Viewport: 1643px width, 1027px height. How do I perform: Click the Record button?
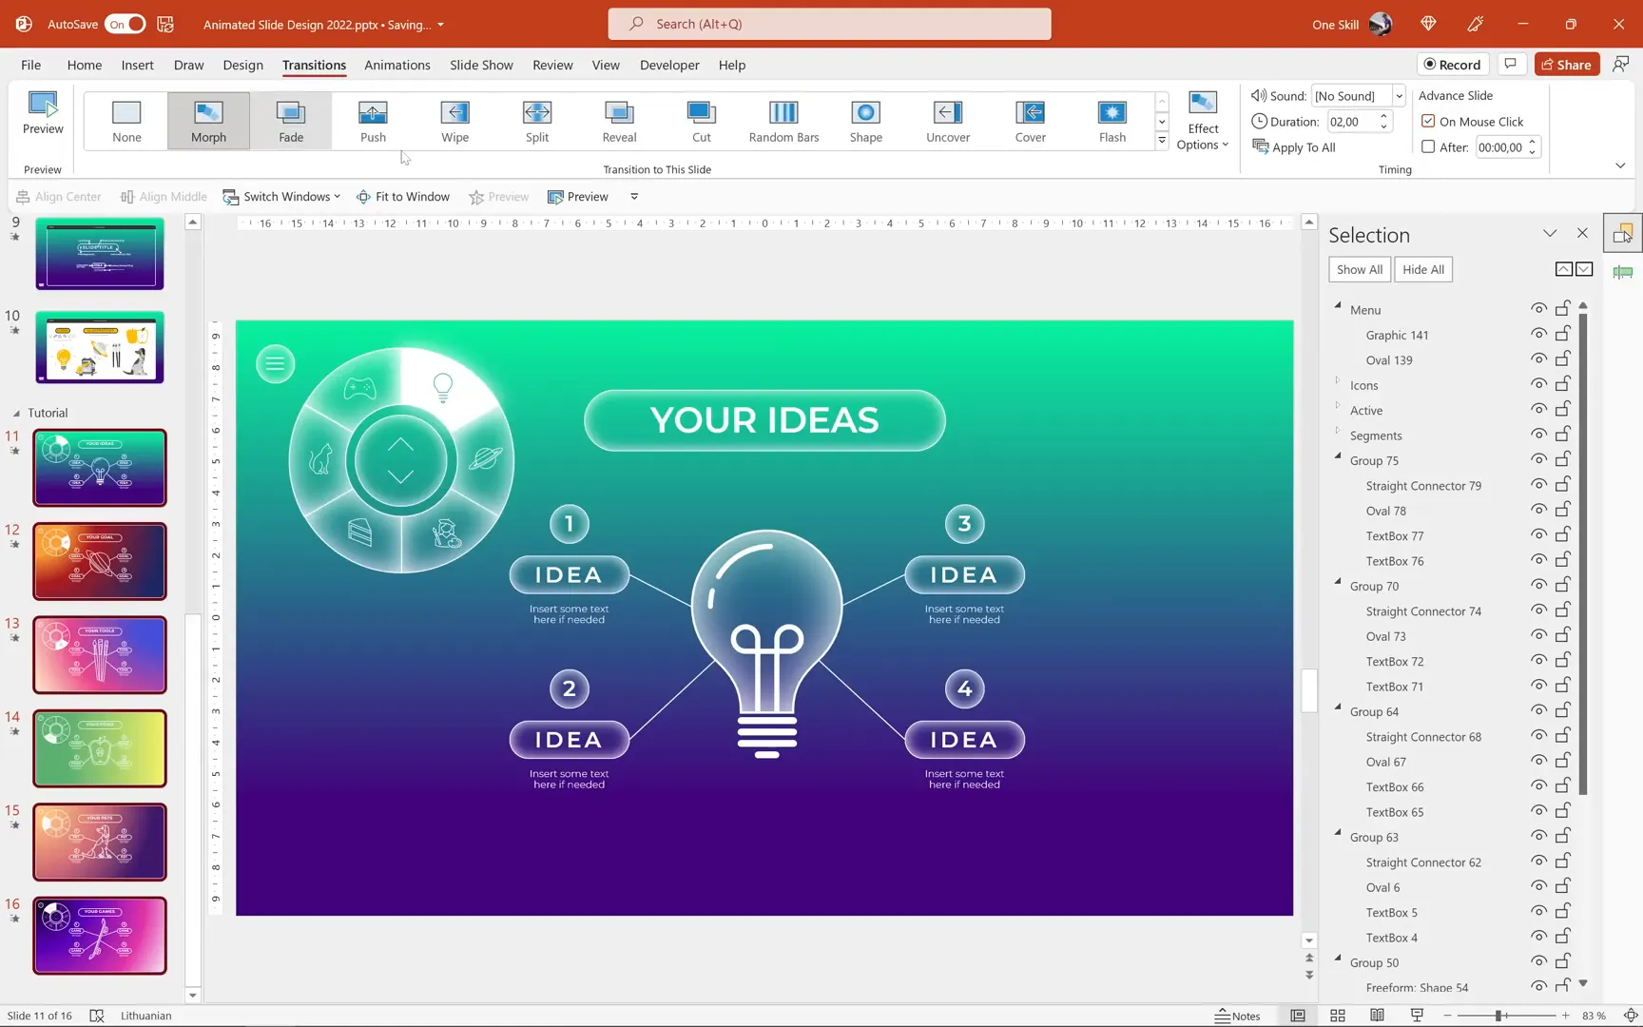point(1453,64)
